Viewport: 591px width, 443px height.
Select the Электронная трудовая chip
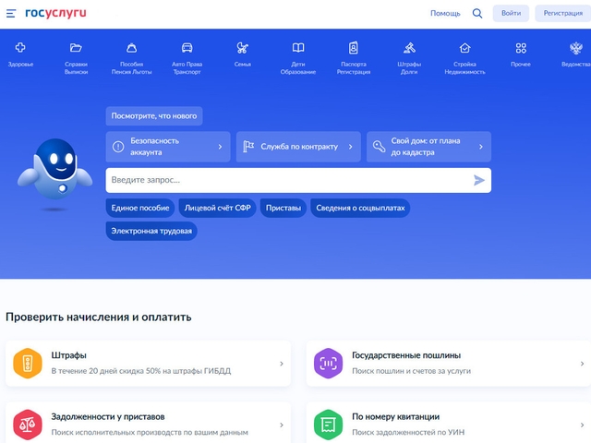[x=151, y=231]
